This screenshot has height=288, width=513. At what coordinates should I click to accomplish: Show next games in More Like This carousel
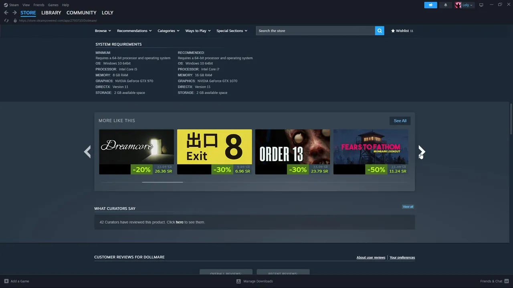[422, 152]
